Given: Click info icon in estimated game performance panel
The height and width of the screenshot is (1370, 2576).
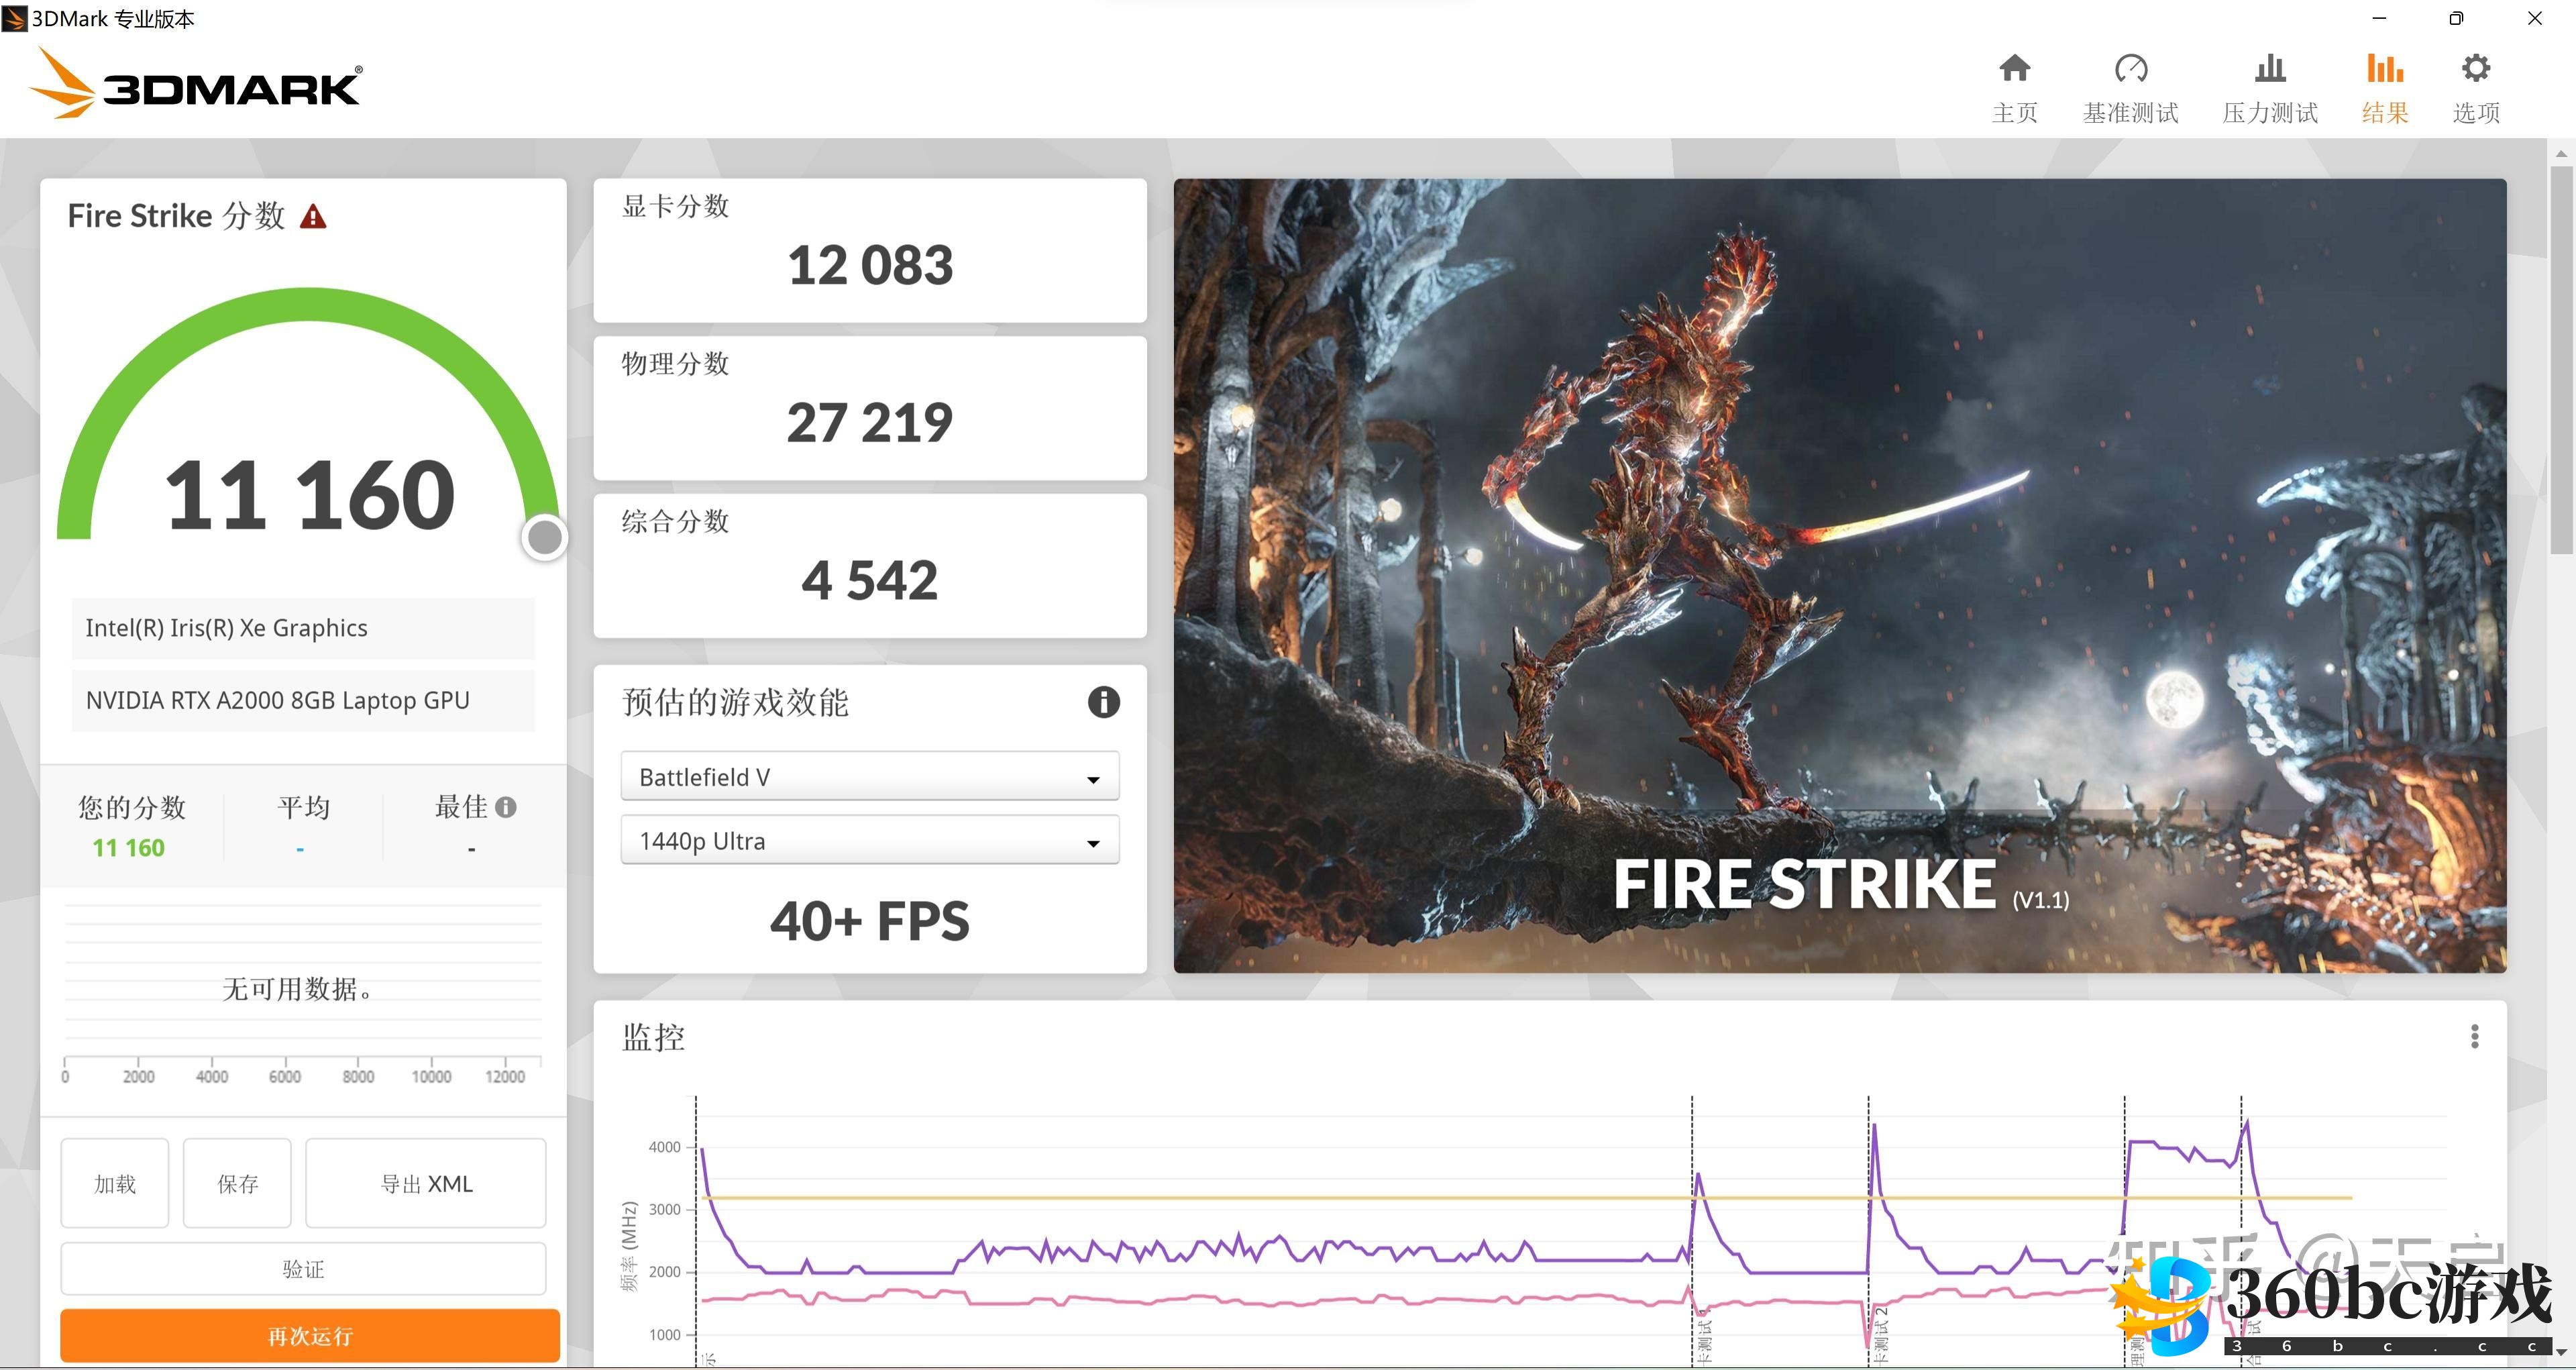Looking at the screenshot, I should pos(1103,702).
